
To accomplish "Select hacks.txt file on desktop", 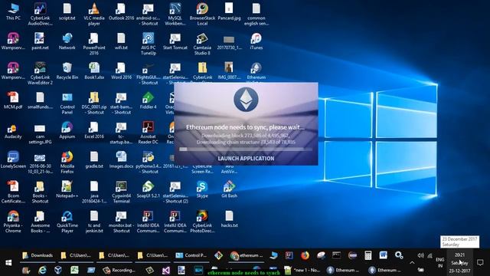I will [x=229, y=219].
